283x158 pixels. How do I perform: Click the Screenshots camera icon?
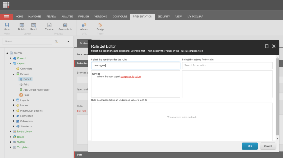tap(65, 25)
